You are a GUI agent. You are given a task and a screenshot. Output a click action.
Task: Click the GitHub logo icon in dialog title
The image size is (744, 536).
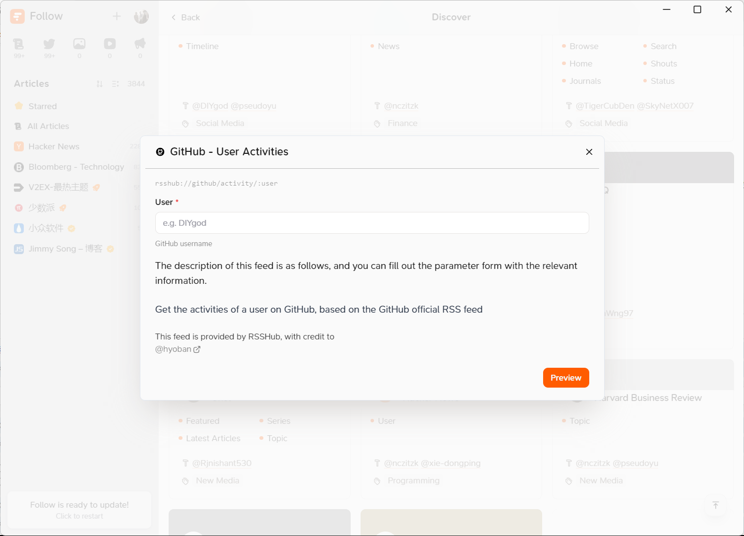[x=160, y=152]
